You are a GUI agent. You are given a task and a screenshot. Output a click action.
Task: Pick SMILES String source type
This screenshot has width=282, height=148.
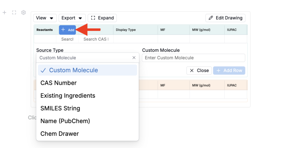coord(88,108)
